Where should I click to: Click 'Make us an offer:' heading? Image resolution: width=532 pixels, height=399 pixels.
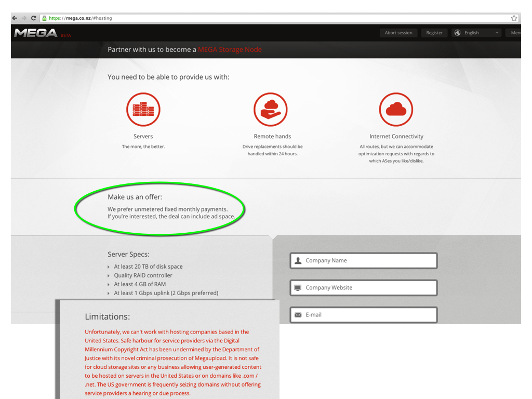tap(135, 197)
